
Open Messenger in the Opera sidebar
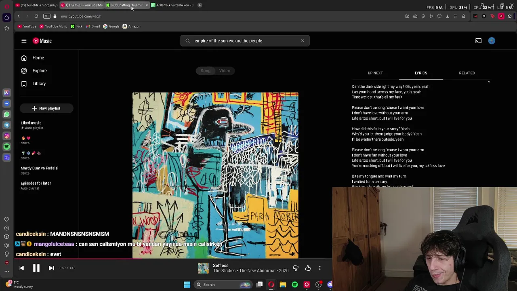[6, 103]
